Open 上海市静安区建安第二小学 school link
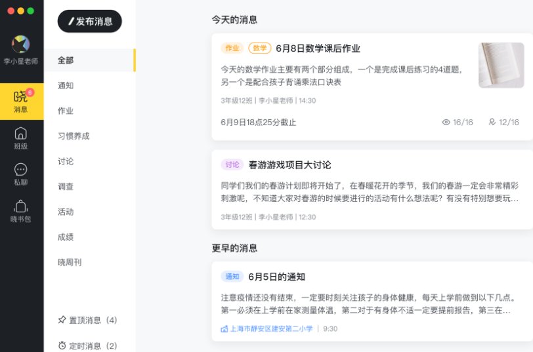Viewport: 533px width, 352px height. pyautogui.click(x=271, y=329)
